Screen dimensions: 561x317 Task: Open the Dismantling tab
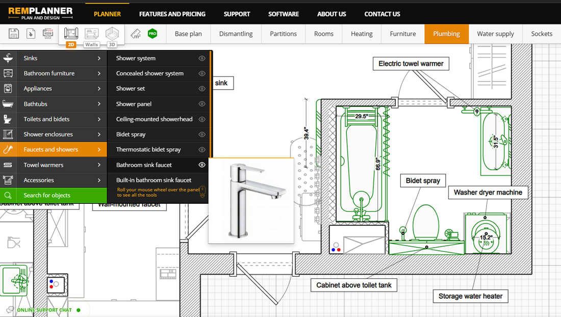(x=236, y=34)
